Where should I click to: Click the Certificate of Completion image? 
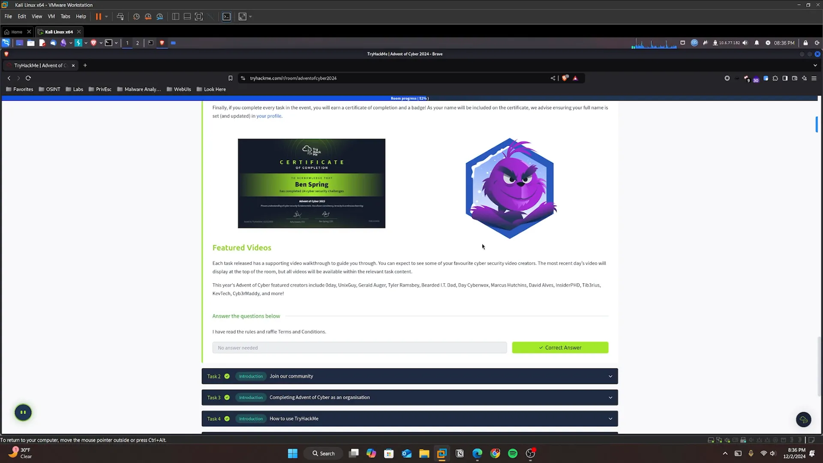point(312,183)
